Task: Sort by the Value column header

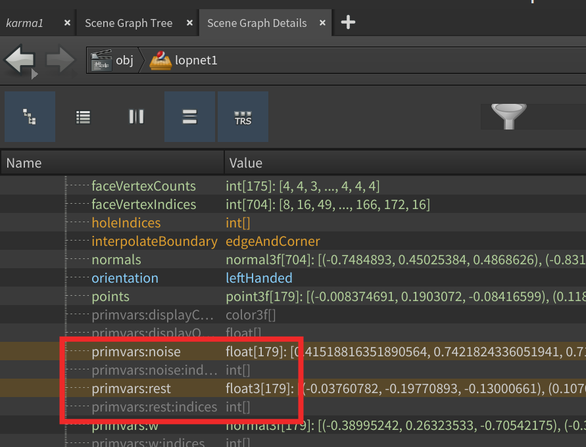Action: (x=405, y=163)
